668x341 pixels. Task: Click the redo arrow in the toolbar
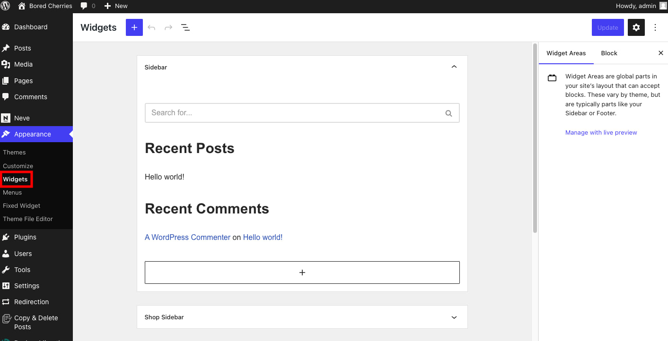coord(168,27)
